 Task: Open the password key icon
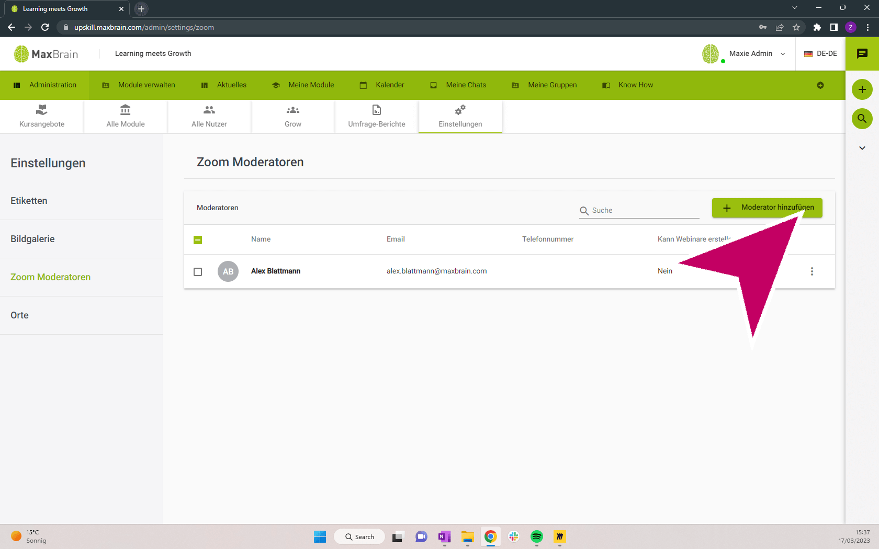763,27
